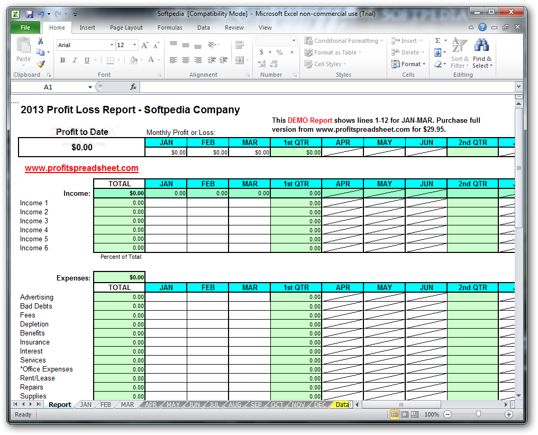Open the File tab

tap(25, 28)
